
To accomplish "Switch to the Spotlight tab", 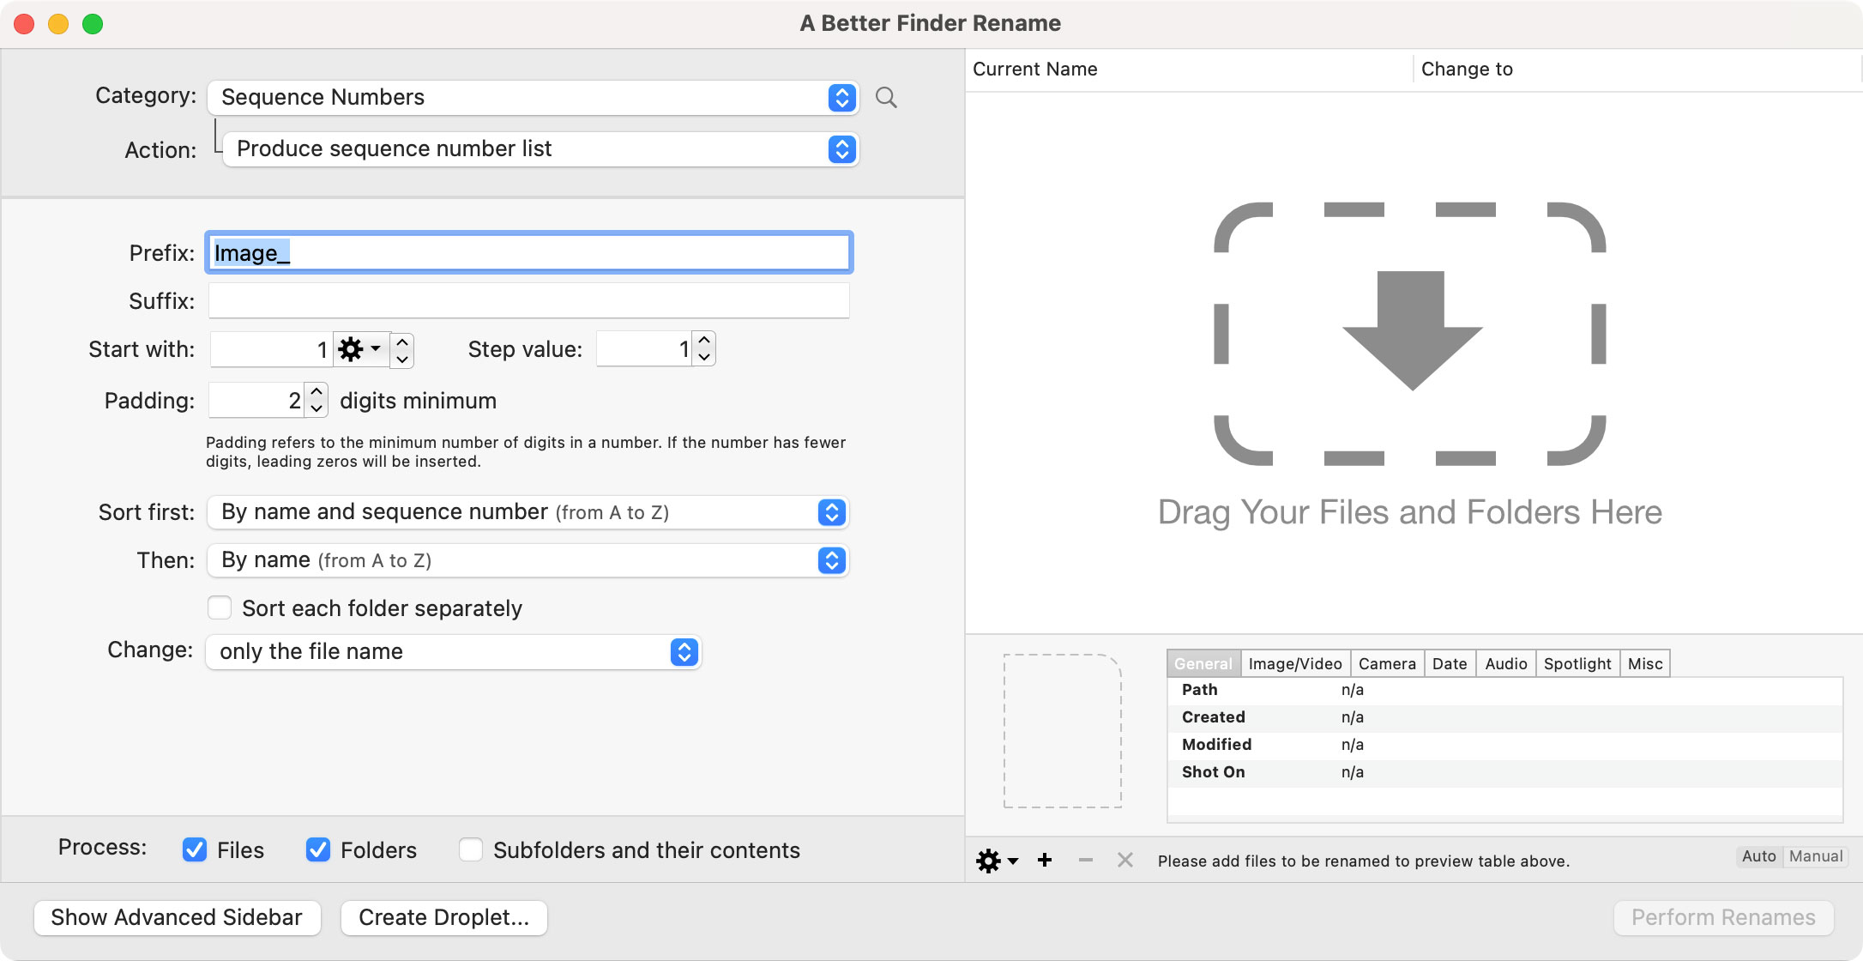I will click(x=1577, y=663).
